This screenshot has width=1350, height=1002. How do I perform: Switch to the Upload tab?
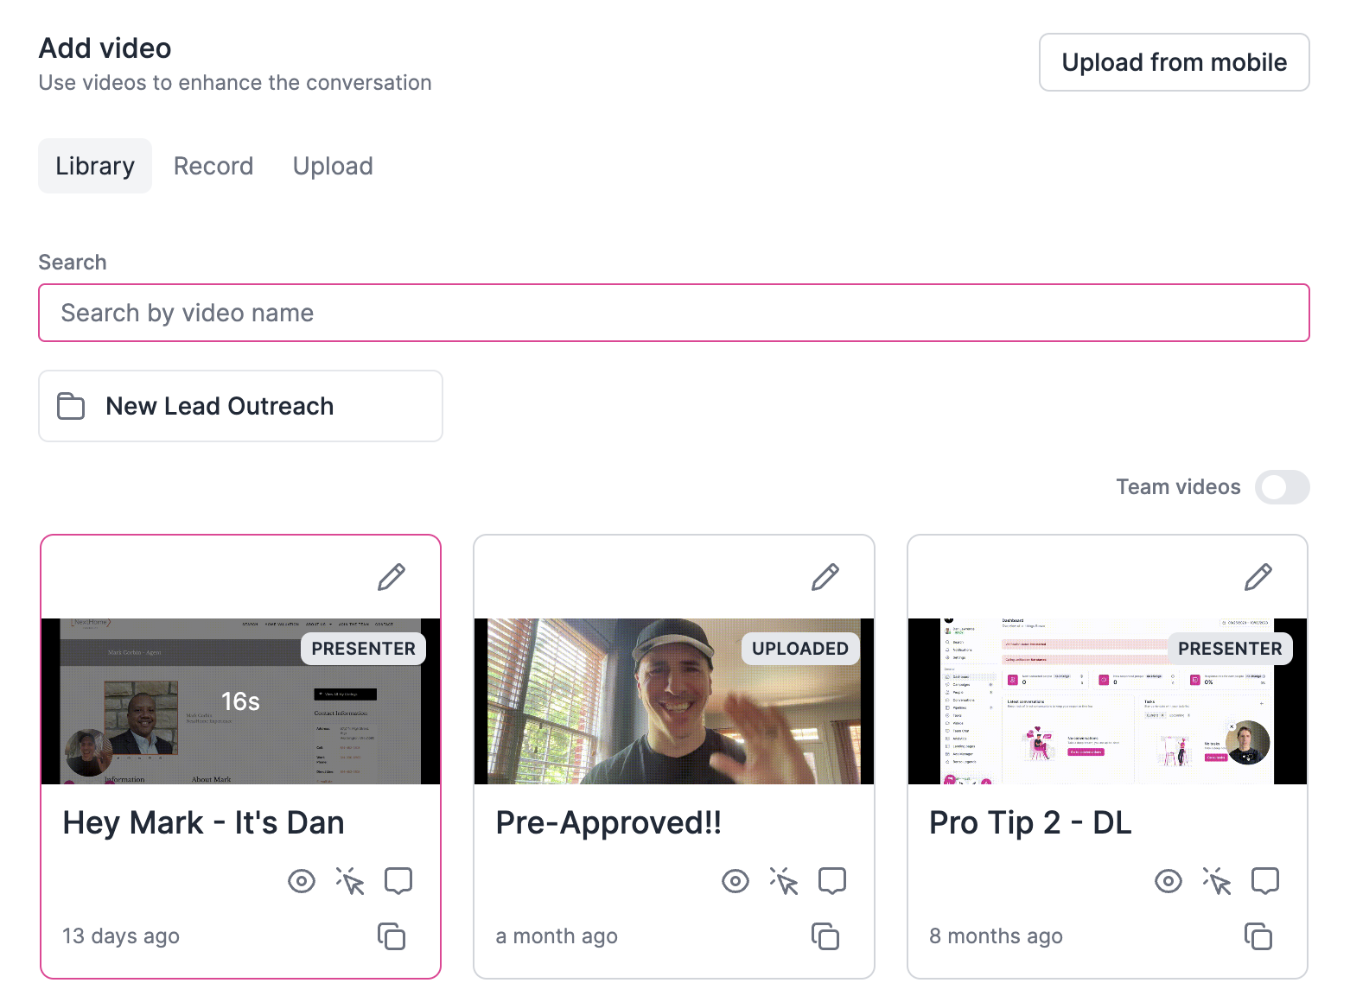[x=333, y=165]
